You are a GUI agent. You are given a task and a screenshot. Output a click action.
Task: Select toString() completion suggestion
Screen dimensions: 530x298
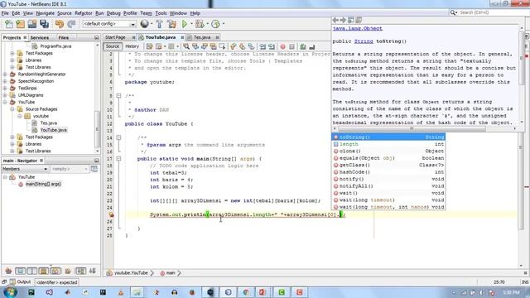click(x=388, y=137)
